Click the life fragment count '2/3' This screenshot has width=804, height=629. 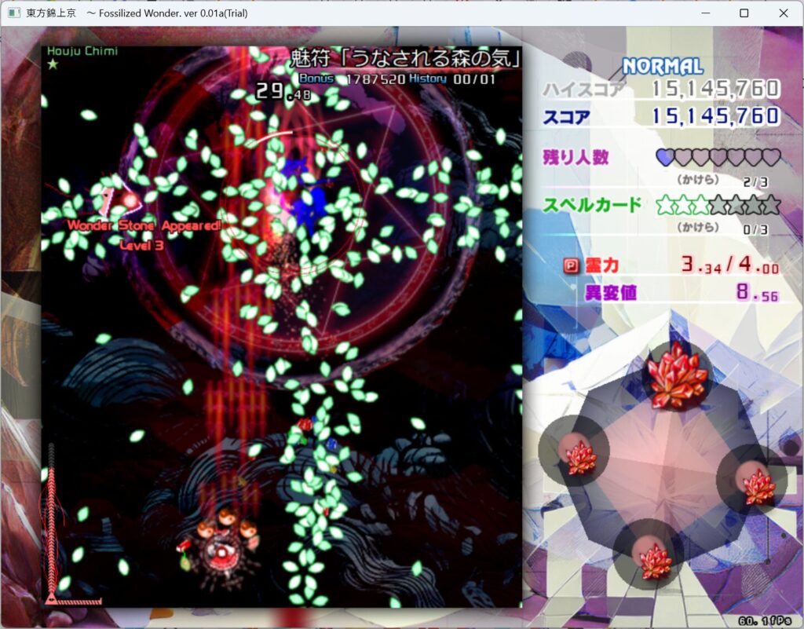click(755, 182)
